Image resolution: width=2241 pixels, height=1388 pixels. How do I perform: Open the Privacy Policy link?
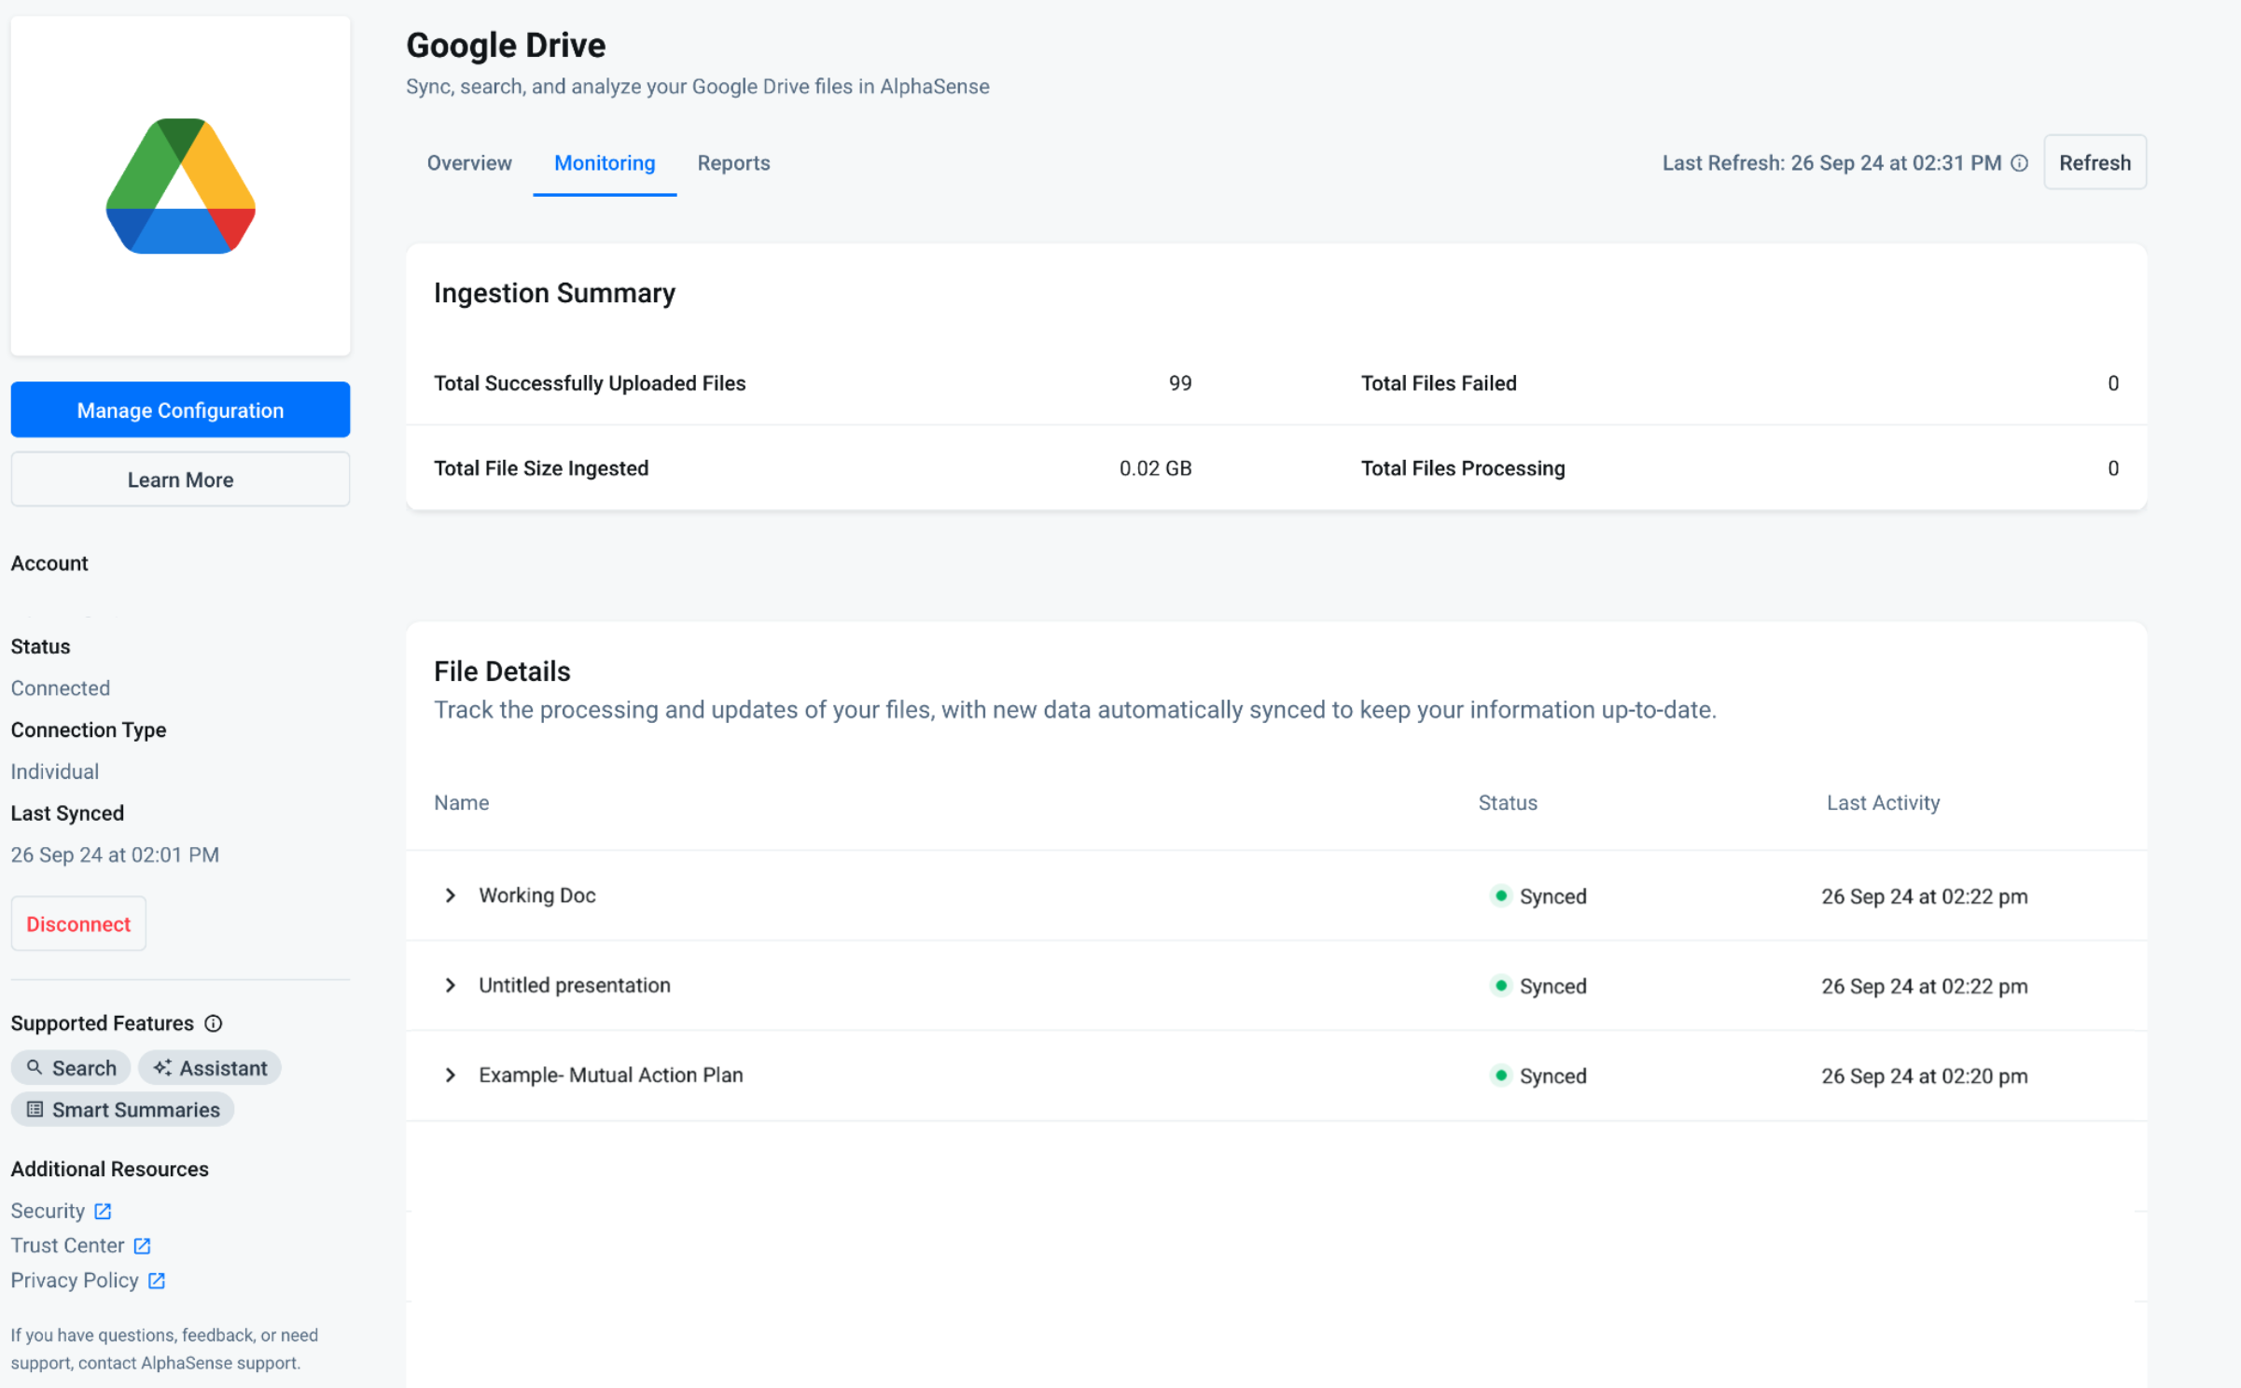(x=75, y=1280)
